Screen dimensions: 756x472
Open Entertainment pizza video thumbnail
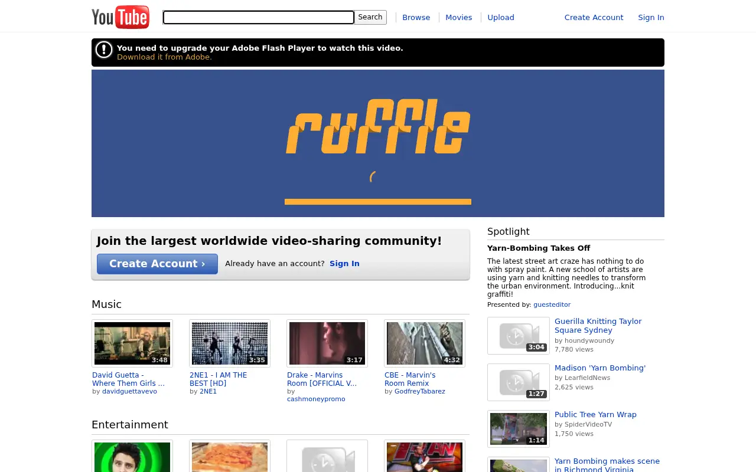230,456
